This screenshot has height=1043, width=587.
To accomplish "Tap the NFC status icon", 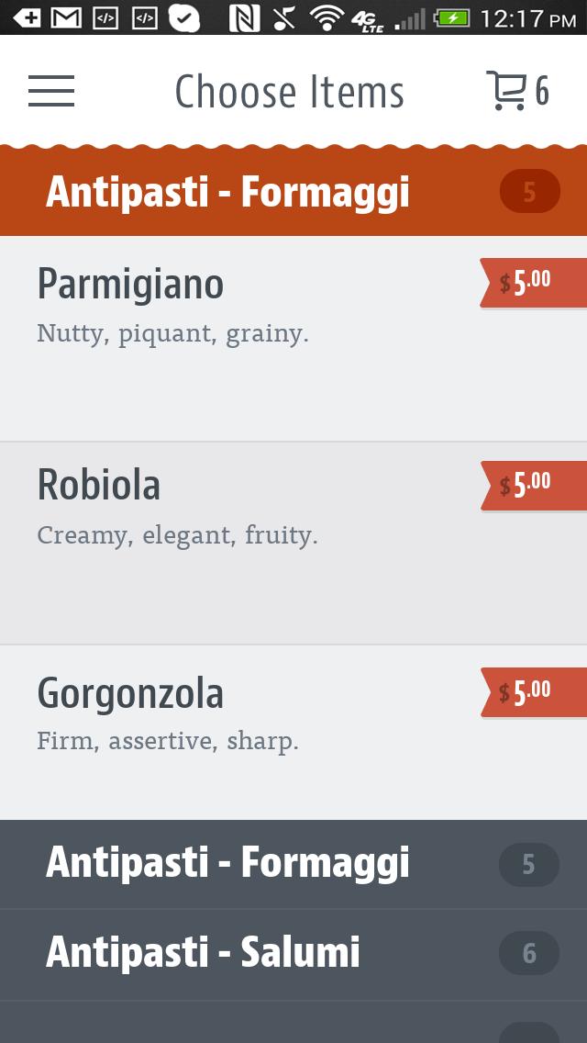I will [x=244, y=17].
